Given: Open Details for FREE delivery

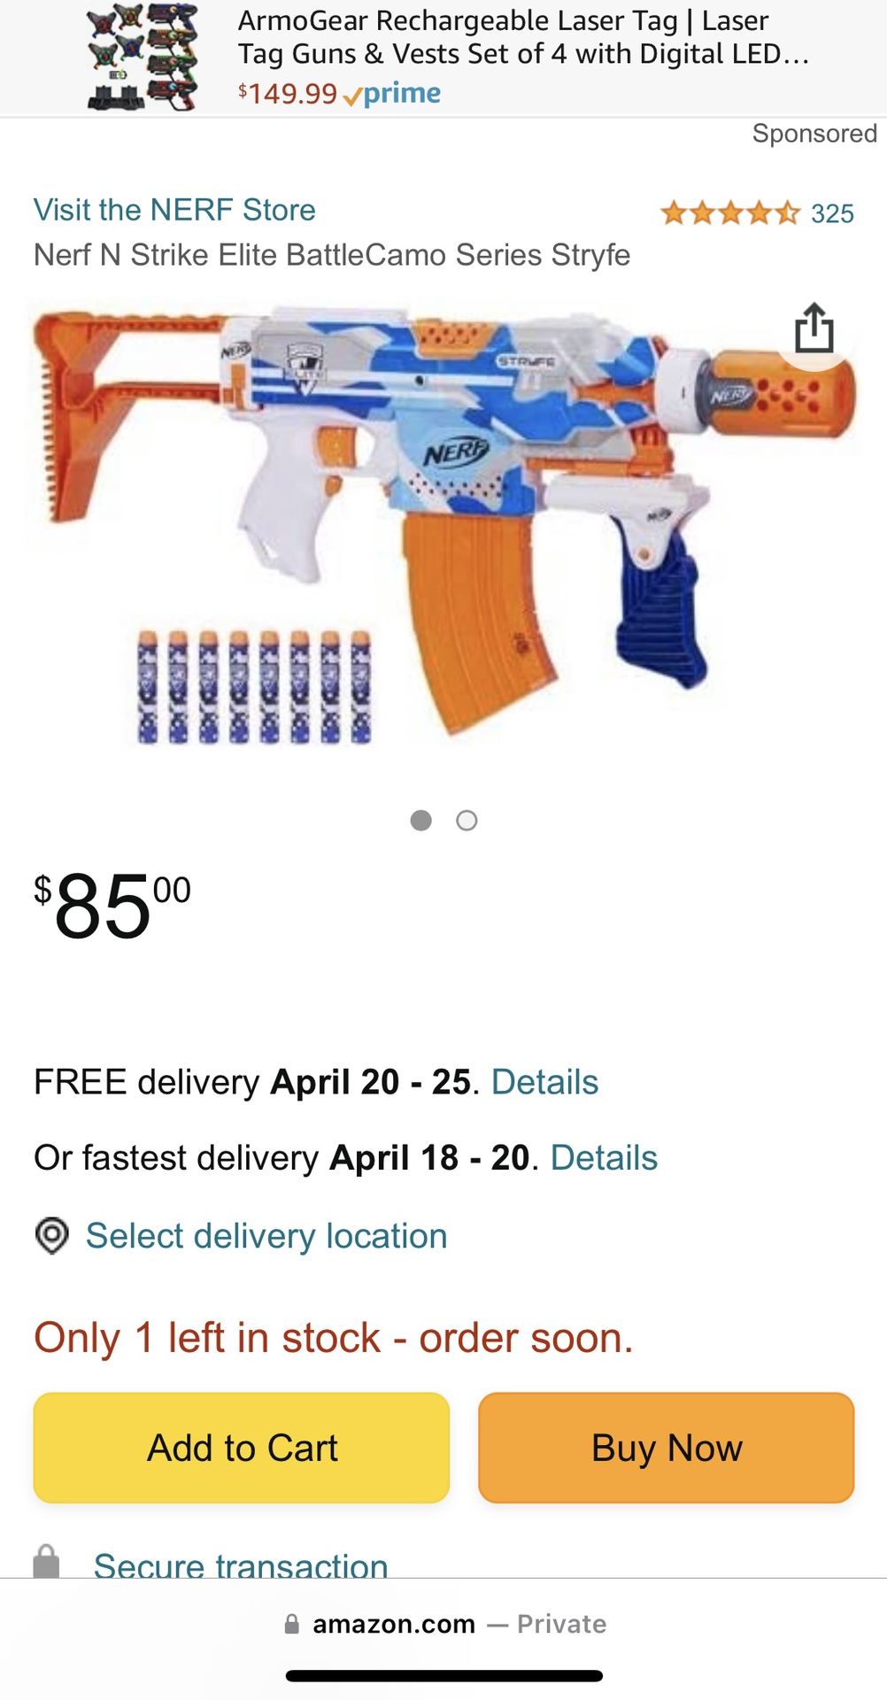Looking at the screenshot, I should point(544,1082).
